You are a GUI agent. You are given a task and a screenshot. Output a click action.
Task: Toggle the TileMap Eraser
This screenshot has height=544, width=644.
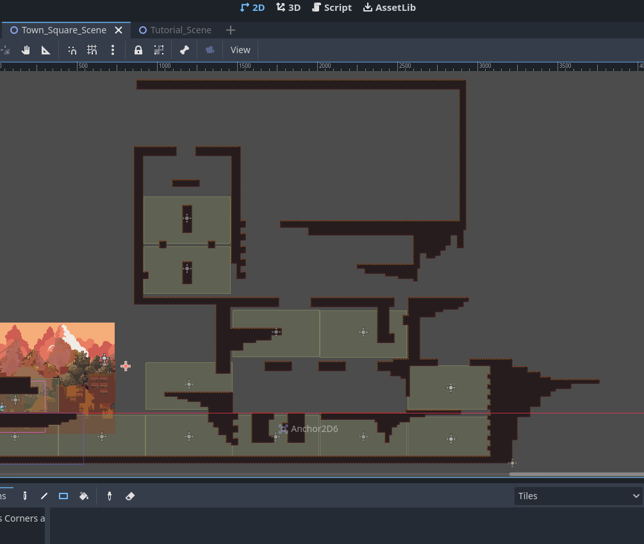(130, 496)
